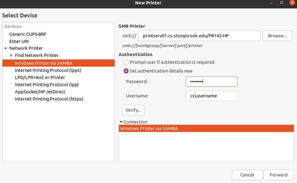Select Enter URI device option

pyautogui.click(x=19, y=41)
